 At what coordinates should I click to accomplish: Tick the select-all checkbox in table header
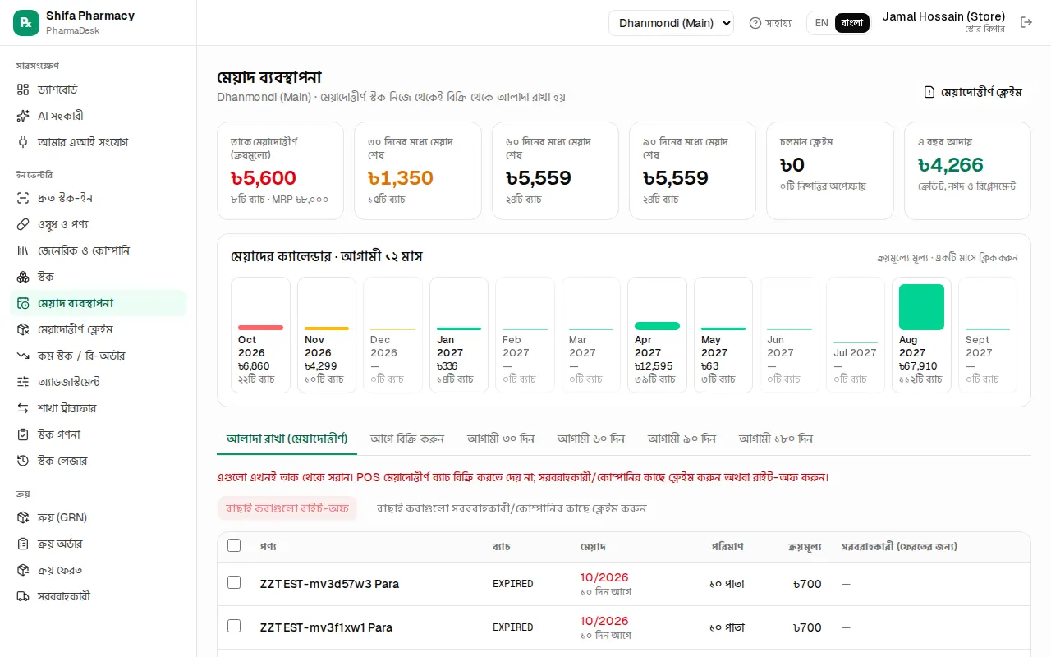(234, 545)
